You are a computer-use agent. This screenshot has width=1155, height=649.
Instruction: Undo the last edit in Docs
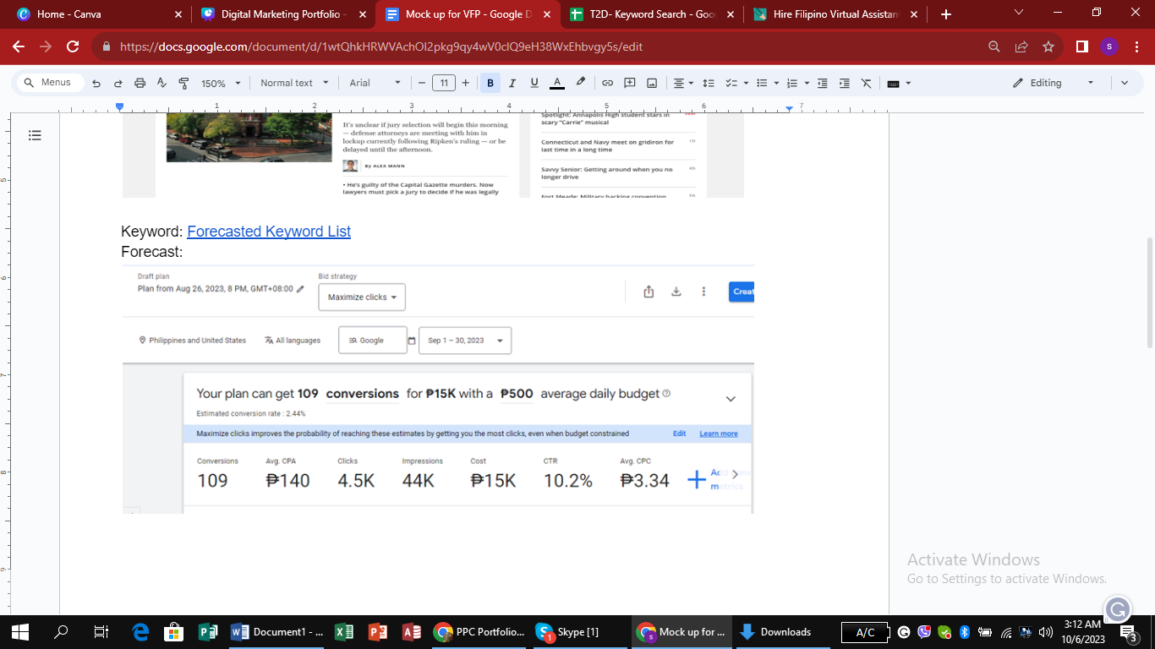96,83
